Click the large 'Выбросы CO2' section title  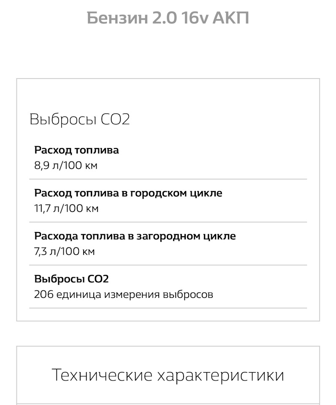coord(79,119)
